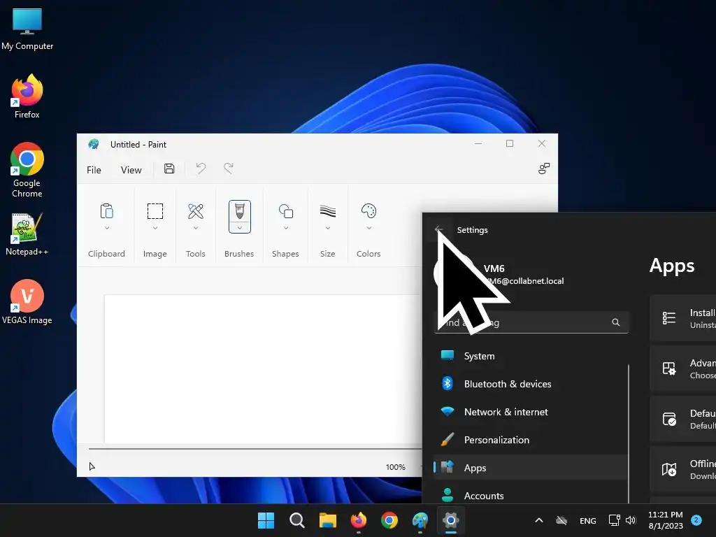Viewport: 716px width, 537px height.
Task: Open the Windows Start menu
Action: point(266,520)
